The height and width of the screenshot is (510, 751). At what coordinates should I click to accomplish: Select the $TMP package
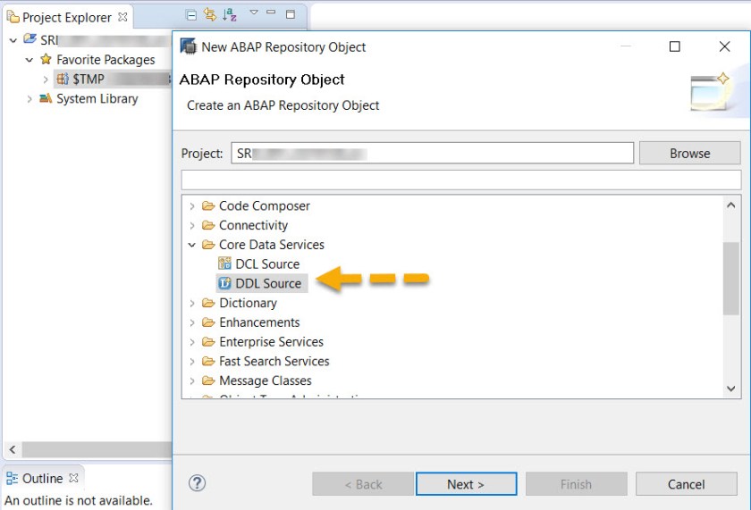(88, 79)
